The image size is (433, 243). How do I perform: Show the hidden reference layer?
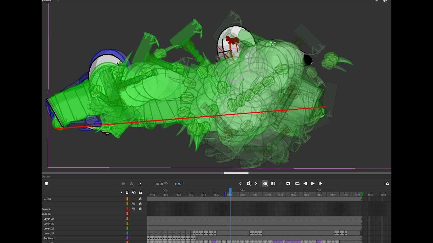134,209
